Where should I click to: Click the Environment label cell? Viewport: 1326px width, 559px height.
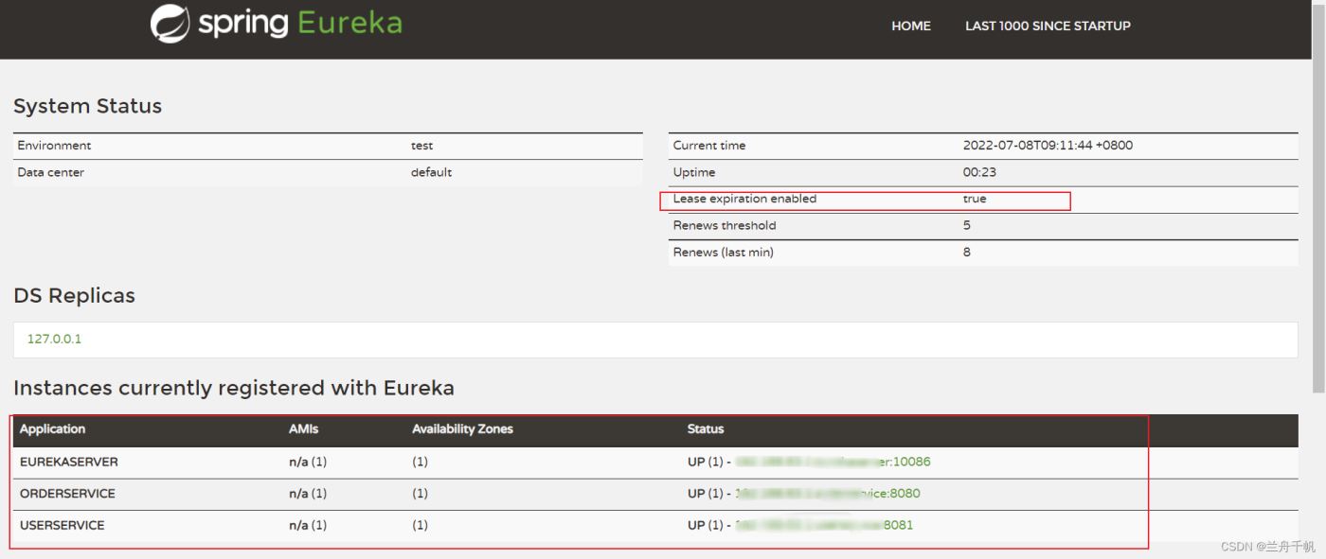(54, 146)
